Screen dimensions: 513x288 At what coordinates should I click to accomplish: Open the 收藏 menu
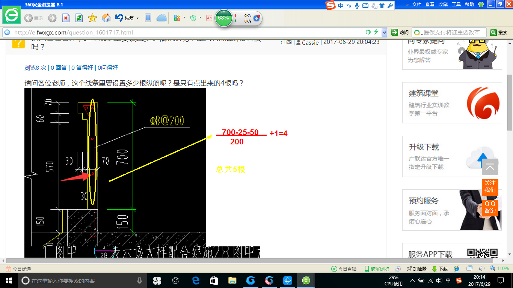[443, 4]
